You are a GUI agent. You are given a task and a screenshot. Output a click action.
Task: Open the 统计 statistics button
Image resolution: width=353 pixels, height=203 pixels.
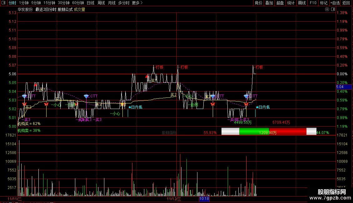point(291,3)
